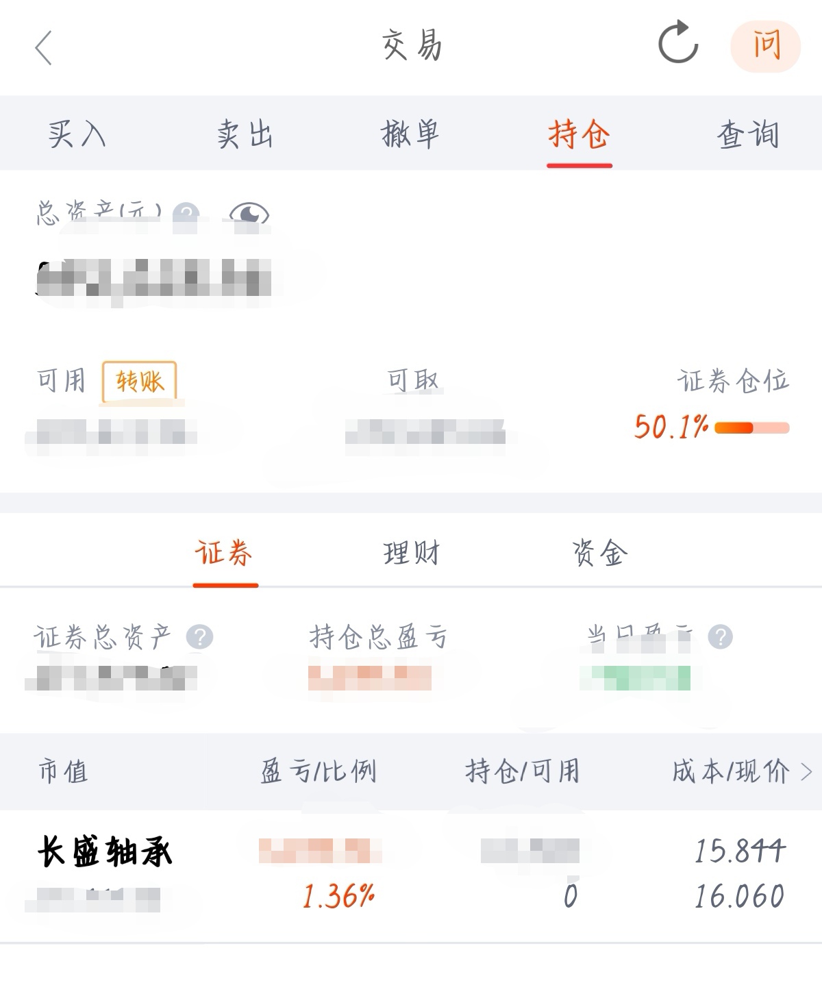Open the 撤单 tab
This screenshot has width=822, height=983.
pos(410,134)
